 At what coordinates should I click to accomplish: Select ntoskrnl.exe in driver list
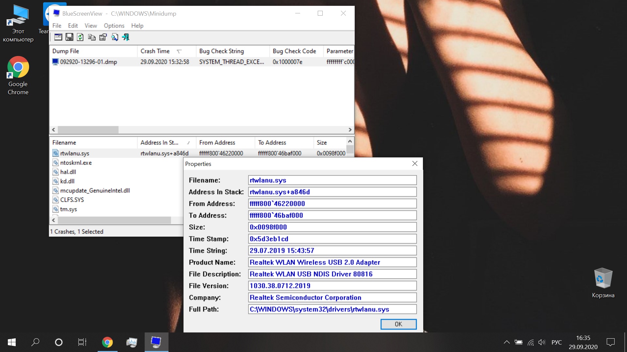pos(76,163)
